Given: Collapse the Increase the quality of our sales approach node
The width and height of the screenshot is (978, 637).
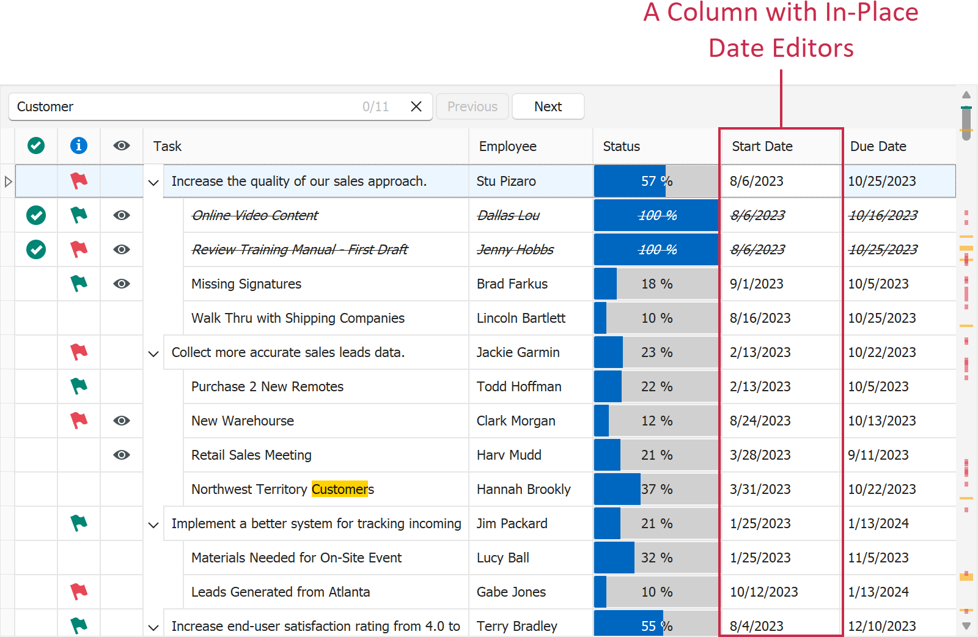Looking at the screenshot, I should [153, 182].
